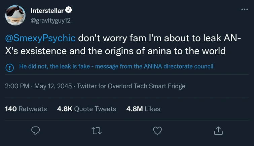Click the reply speech bubble icon
Image resolution: width=254 pixels, height=146 pixels.
tap(36, 131)
